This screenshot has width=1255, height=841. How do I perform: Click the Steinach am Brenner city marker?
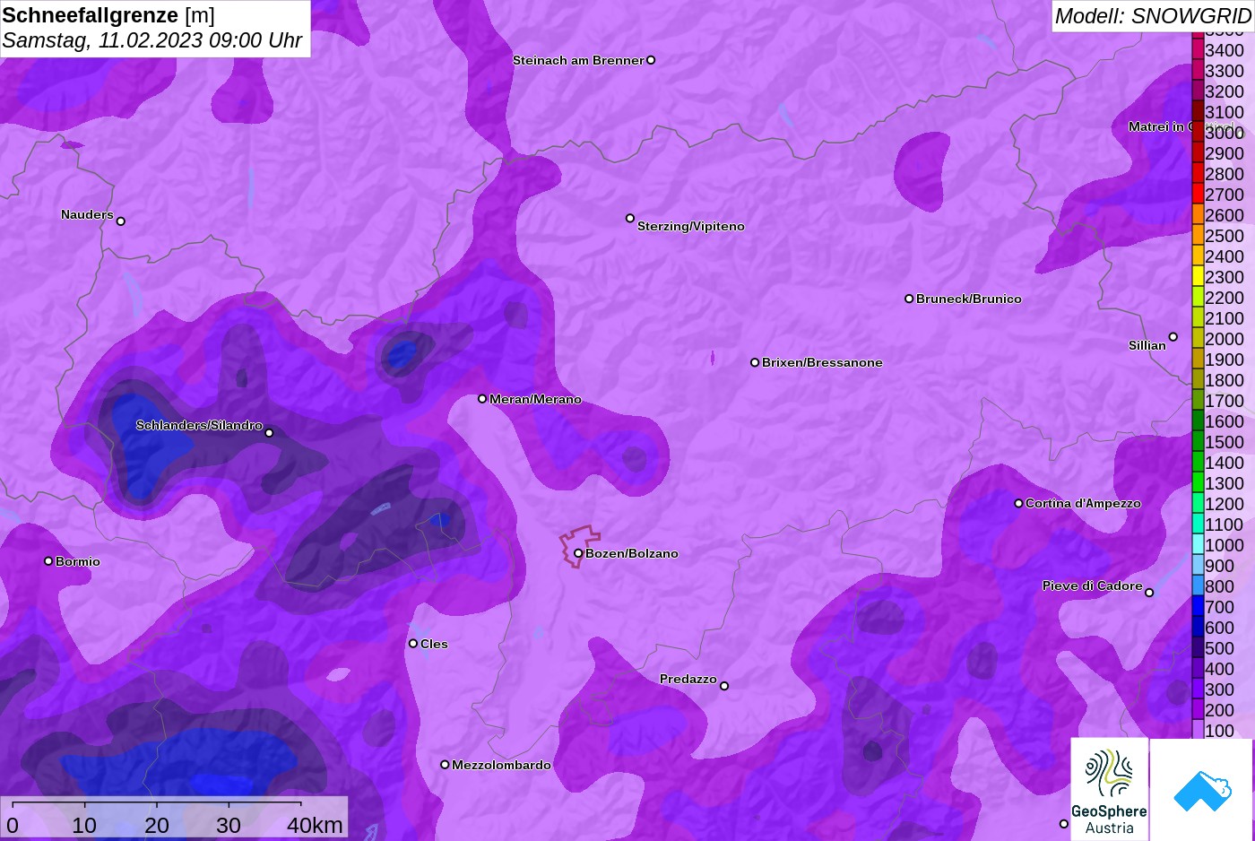(x=651, y=60)
